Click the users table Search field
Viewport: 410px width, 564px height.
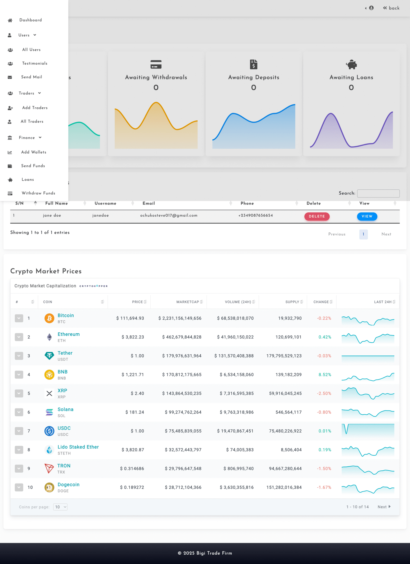378,193
